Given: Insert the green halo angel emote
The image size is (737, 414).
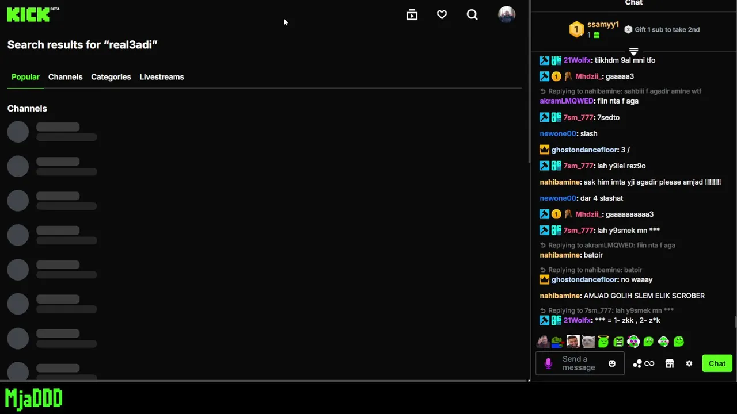Looking at the screenshot, I should tap(603, 342).
